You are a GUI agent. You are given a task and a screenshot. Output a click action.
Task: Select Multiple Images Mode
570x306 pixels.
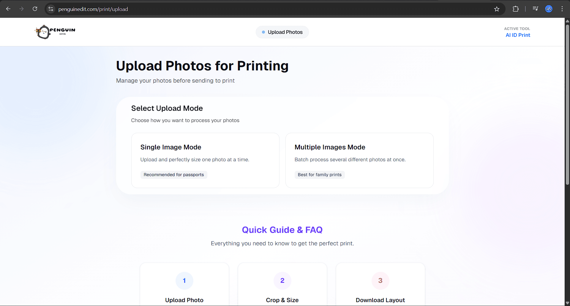[359, 160]
